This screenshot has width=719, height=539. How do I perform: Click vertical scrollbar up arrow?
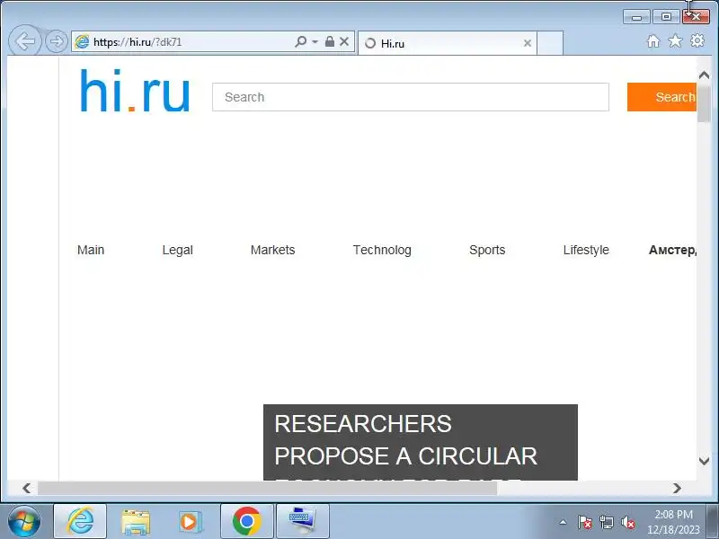tap(704, 75)
